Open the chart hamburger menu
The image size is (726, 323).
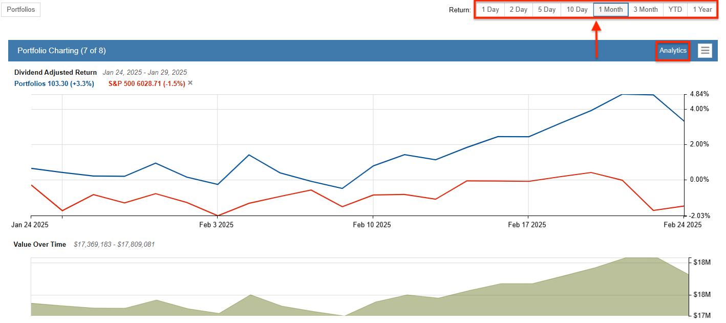[705, 50]
